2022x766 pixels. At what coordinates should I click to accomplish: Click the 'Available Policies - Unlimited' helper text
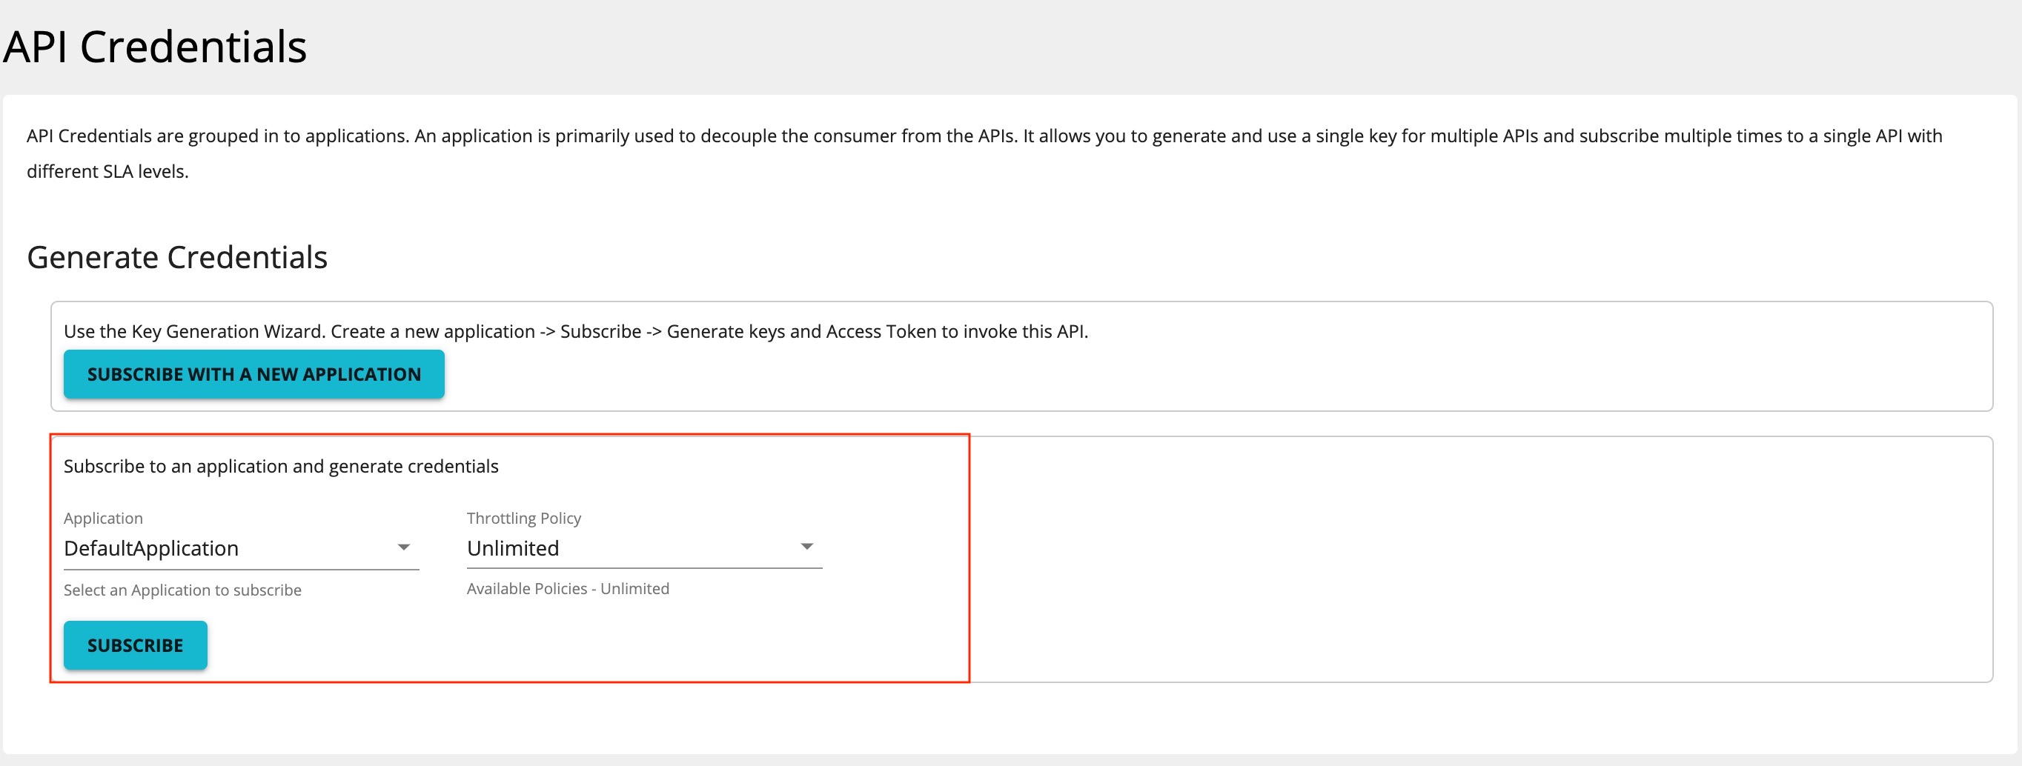pyautogui.click(x=568, y=589)
